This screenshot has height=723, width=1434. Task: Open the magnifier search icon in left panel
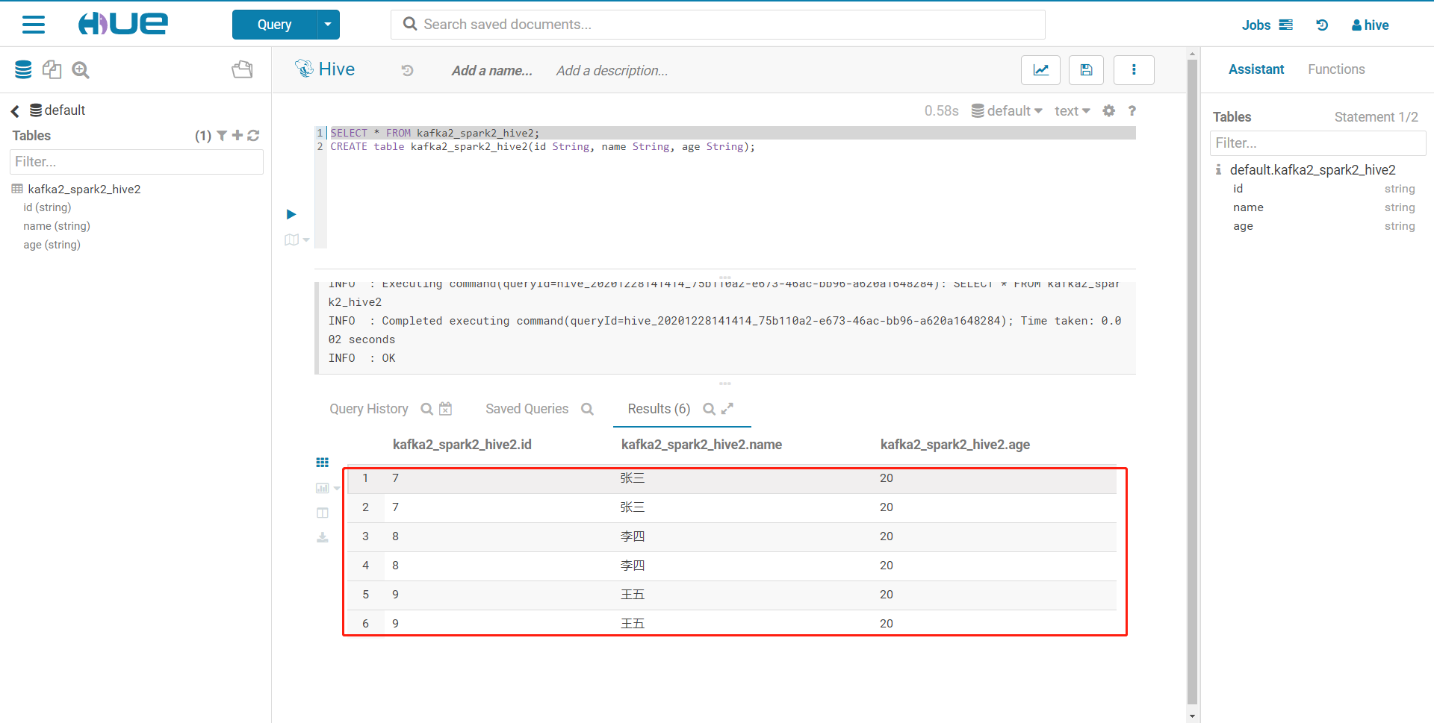click(x=81, y=70)
